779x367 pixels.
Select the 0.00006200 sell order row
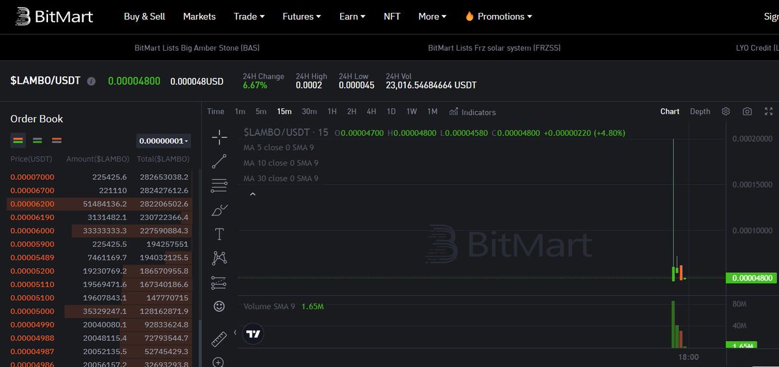pos(99,203)
